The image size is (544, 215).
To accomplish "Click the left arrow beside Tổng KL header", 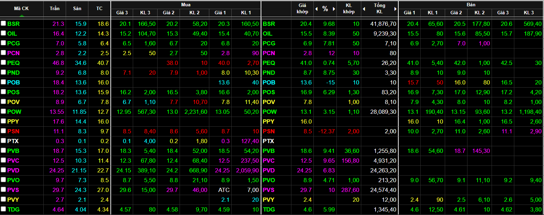I will tap(365, 9).
